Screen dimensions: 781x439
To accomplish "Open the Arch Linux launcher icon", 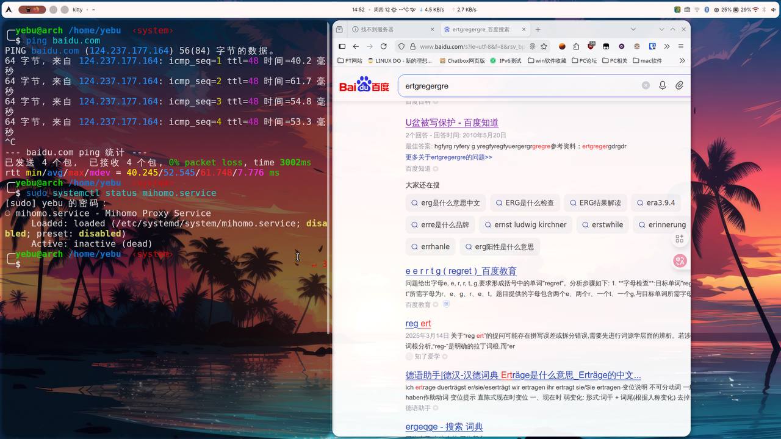I will pyautogui.click(x=9, y=10).
